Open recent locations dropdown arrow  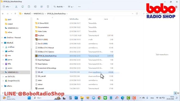coord(11,14)
